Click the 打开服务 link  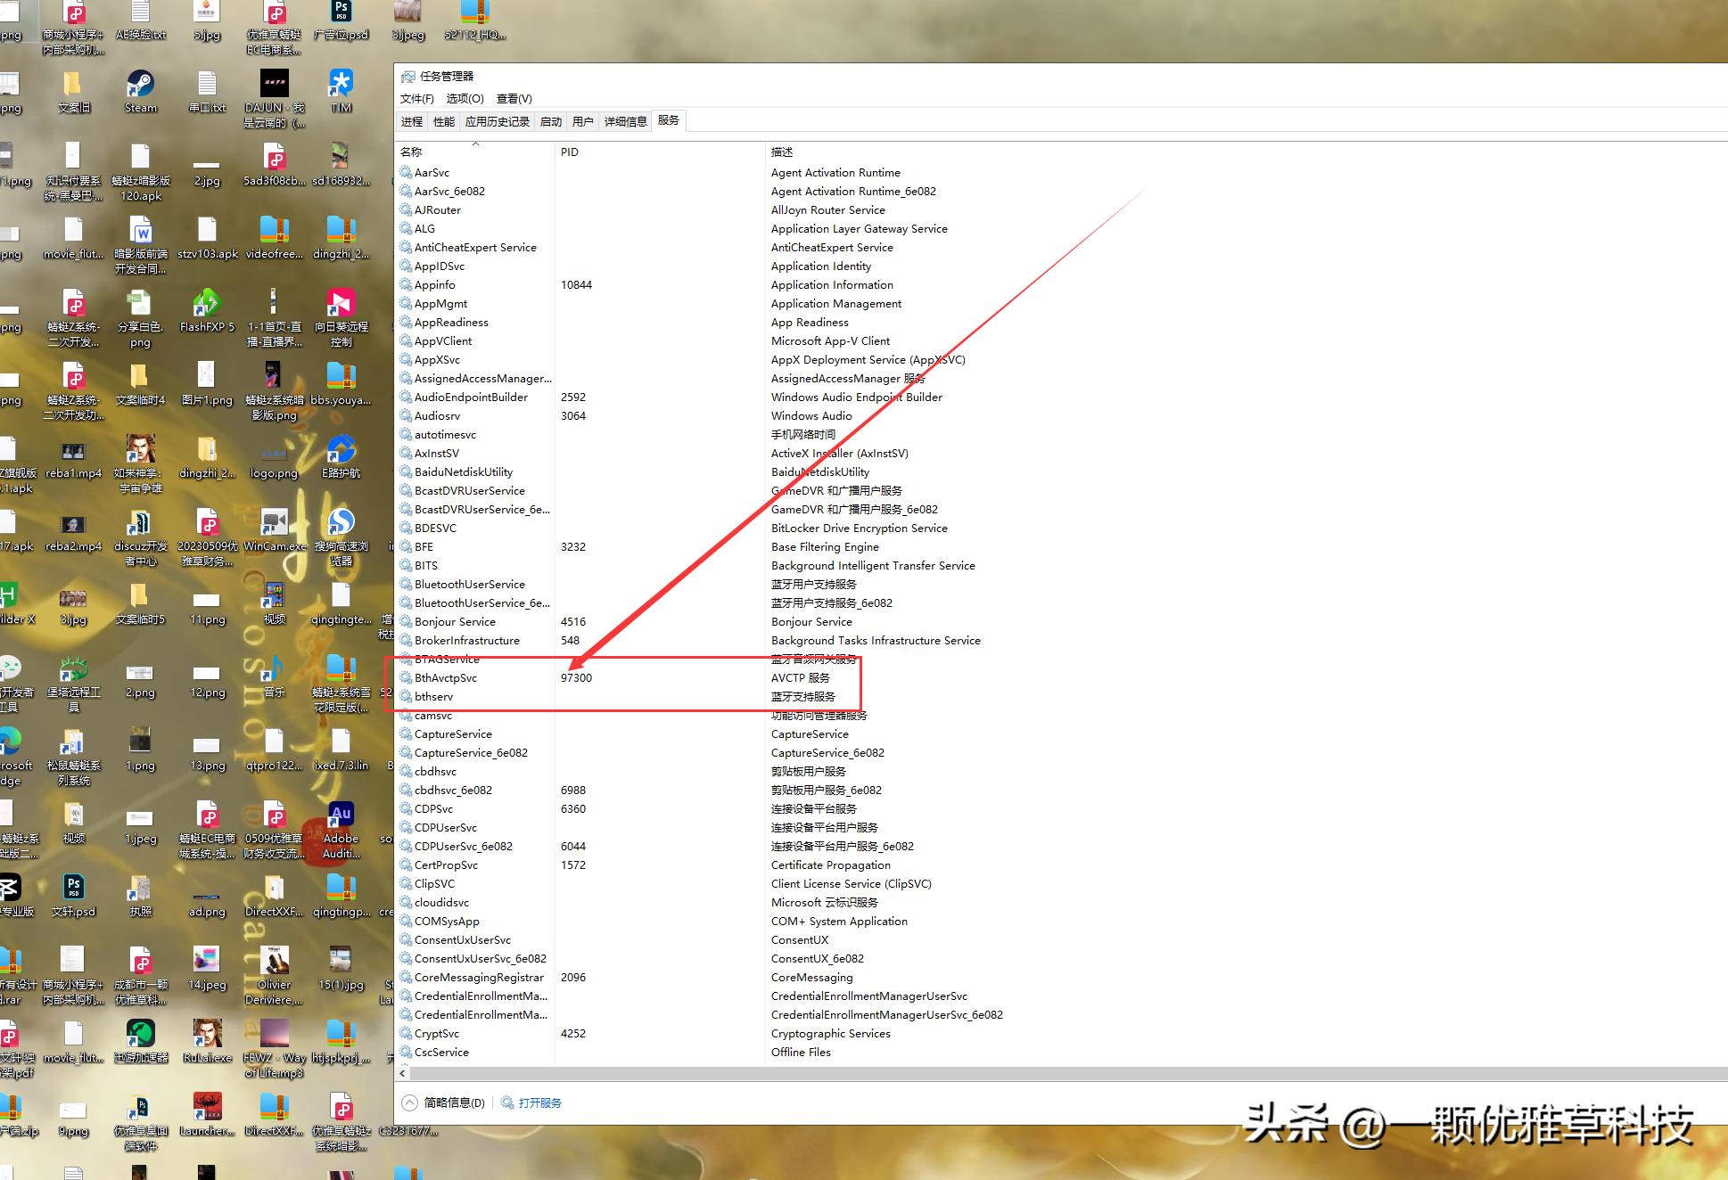541,1102
